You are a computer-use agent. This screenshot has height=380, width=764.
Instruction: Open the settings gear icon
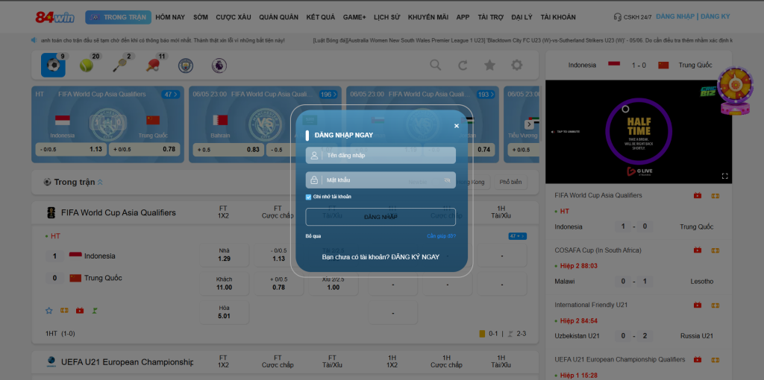click(x=516, y=66)
